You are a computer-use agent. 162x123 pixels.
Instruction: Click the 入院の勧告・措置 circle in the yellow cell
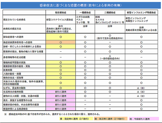(61, 74)
